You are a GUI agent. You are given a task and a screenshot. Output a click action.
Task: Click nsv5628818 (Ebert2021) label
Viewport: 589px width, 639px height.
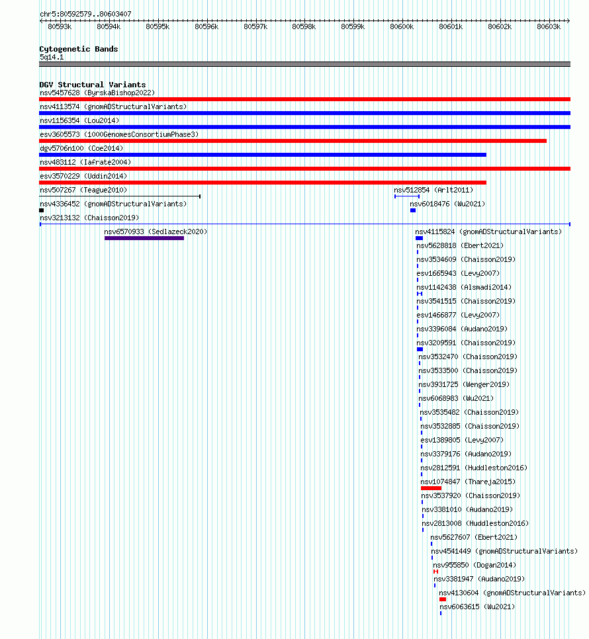(x=460, y=245)
